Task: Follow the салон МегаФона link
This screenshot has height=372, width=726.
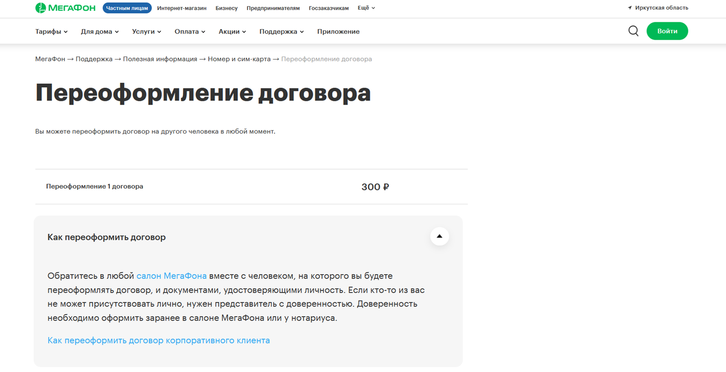Action: 171,276
